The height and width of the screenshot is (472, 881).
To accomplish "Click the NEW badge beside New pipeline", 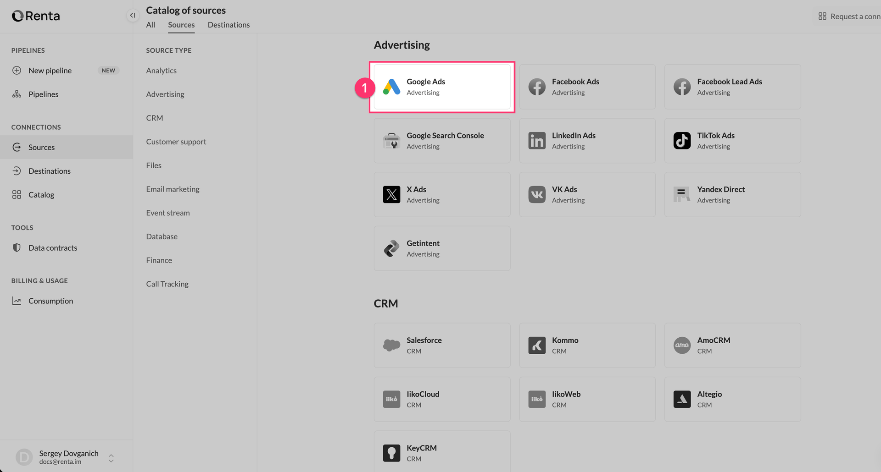I will (108, 70).
